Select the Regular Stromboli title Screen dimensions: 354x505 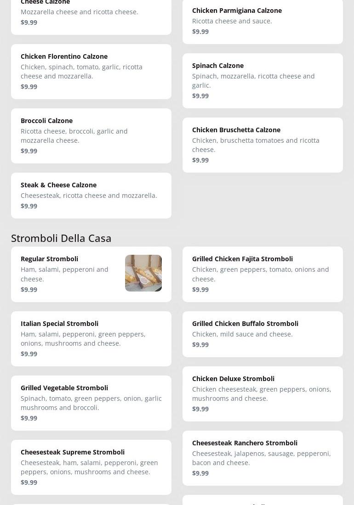coord(49,259)
